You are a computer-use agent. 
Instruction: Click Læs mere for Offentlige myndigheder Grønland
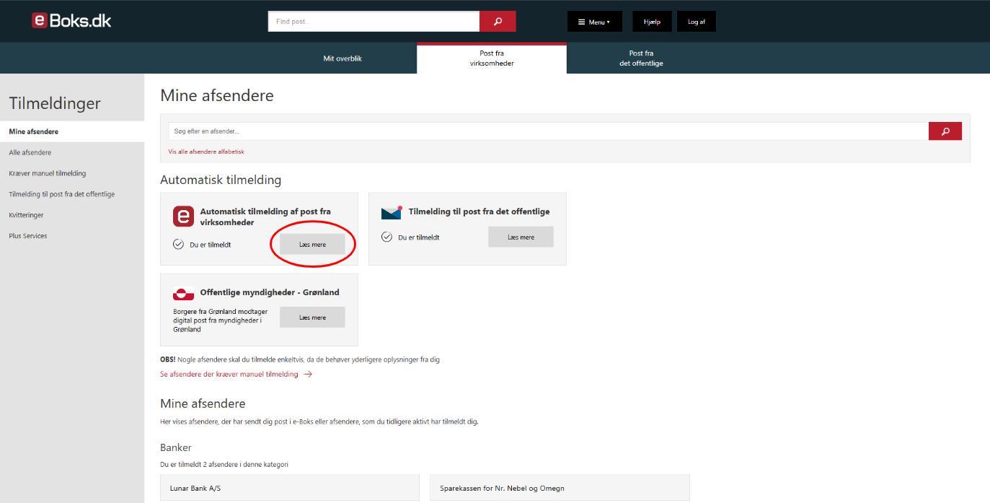click(x=312, y=318)
